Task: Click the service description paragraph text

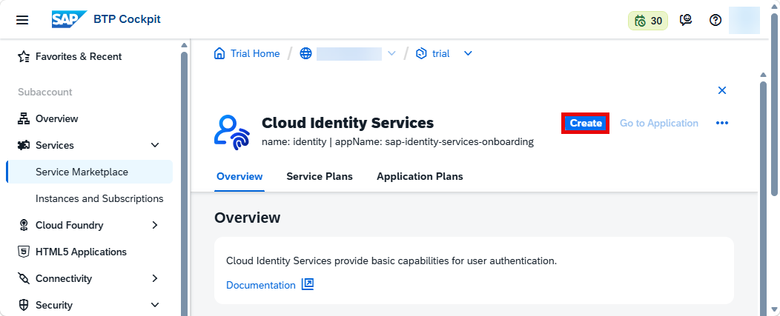Action: [x=391, y=260]
